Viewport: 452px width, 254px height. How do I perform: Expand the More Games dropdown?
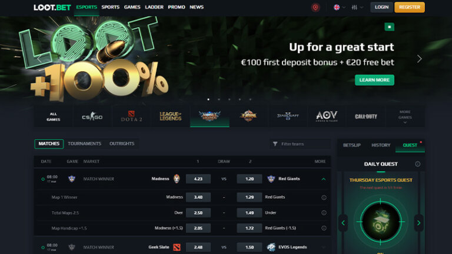coord(405,116)
